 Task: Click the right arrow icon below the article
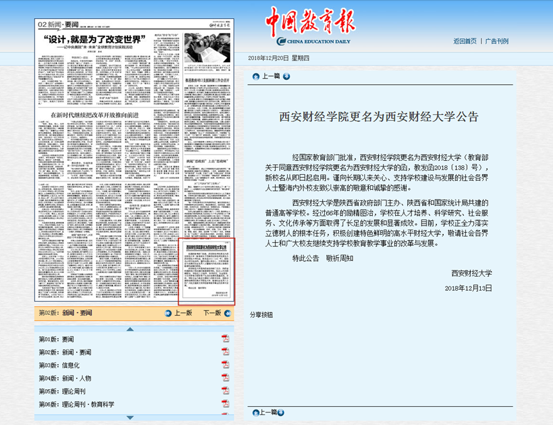coord(281,412)
